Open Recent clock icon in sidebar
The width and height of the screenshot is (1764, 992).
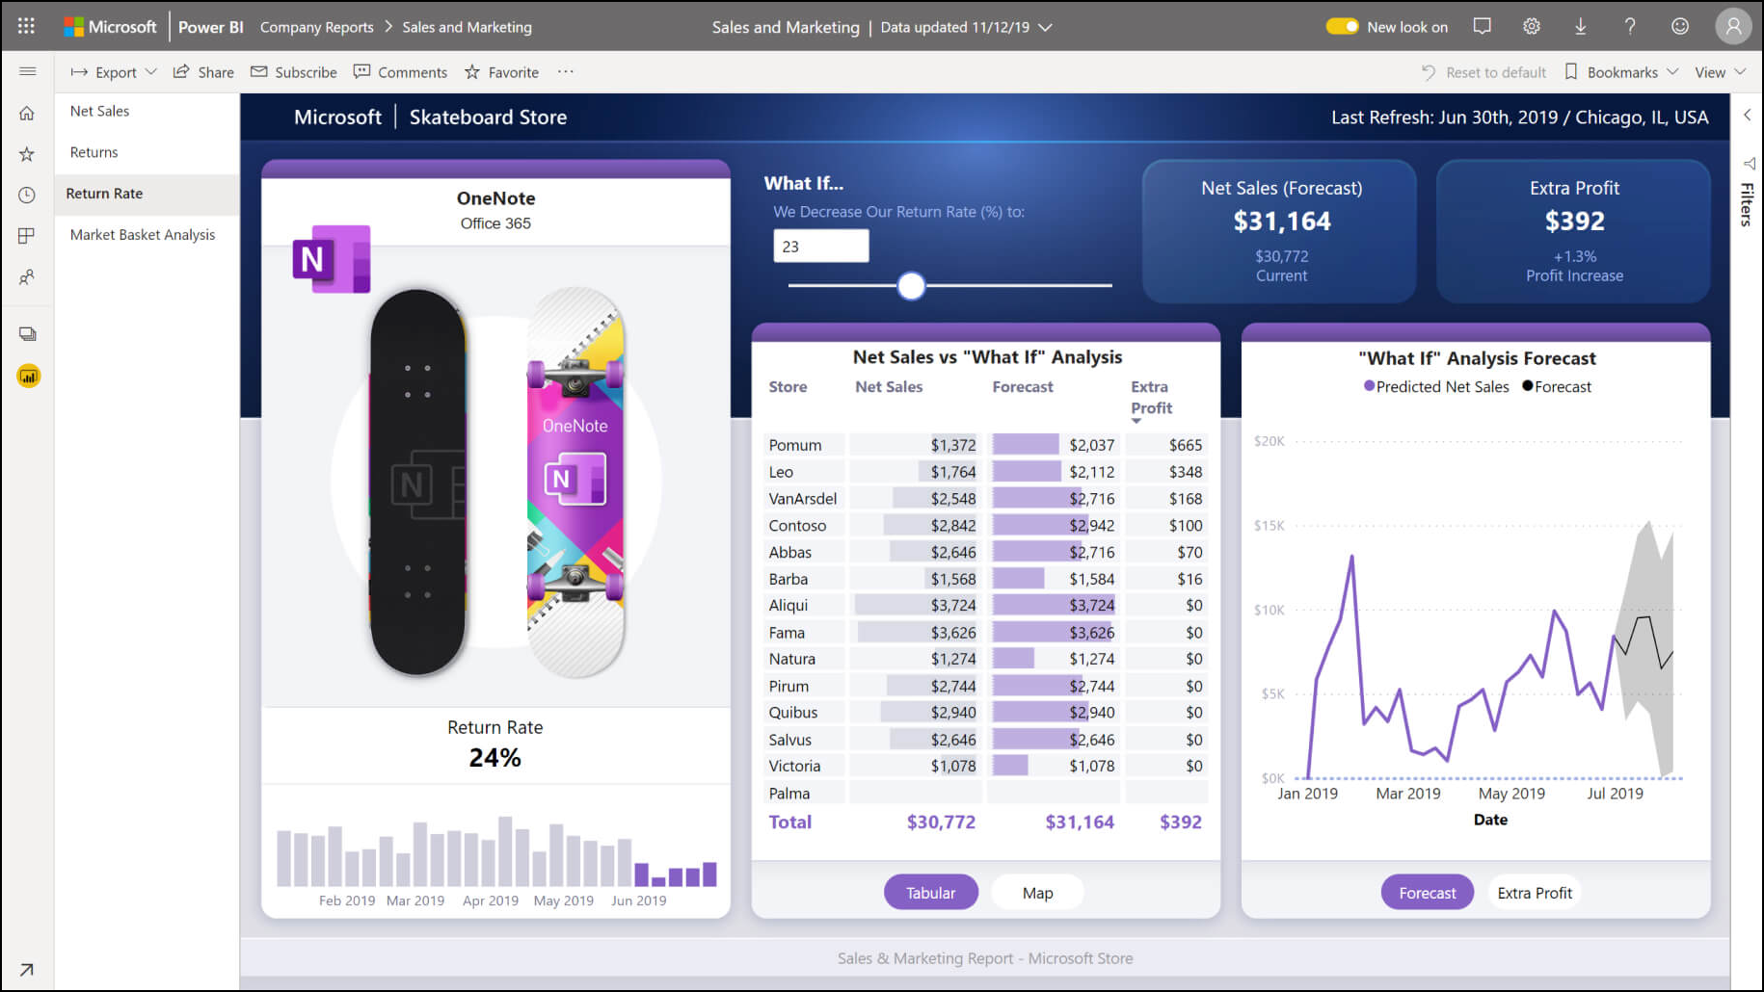[x=27, y=196]
